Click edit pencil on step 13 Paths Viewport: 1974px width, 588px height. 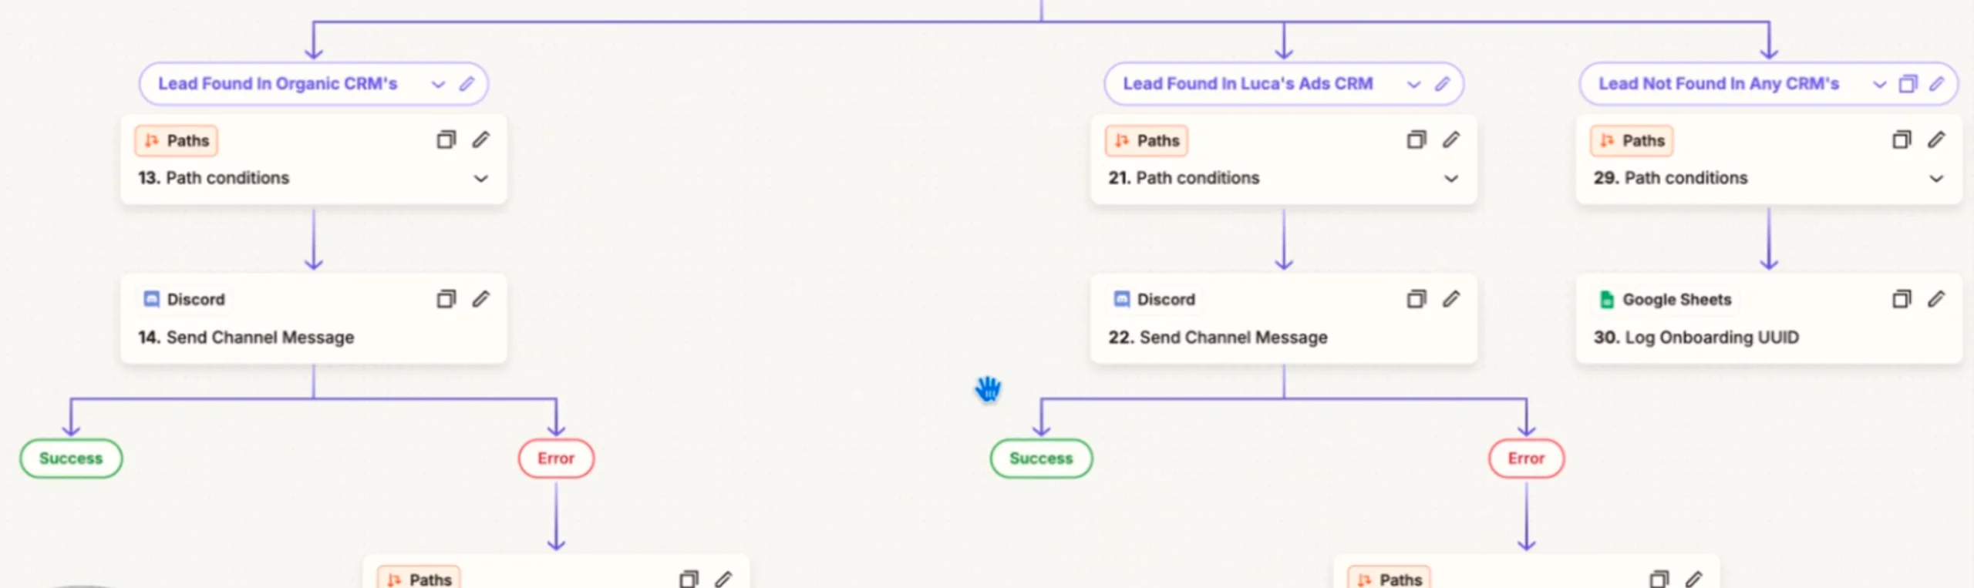(x=480, y=139)
